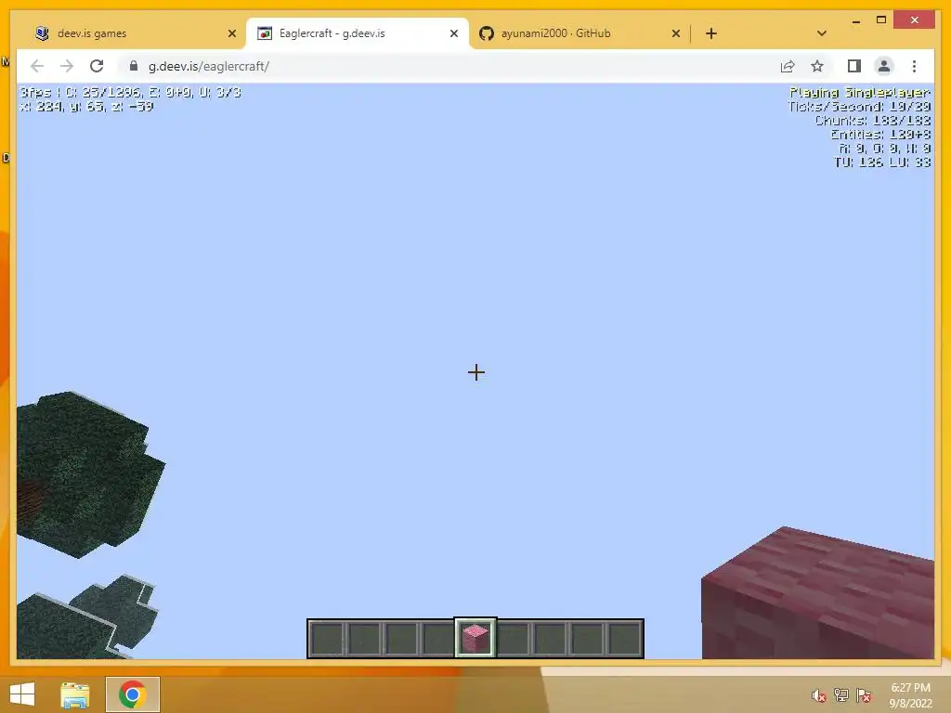Click the Entities count debug line
This screenshot has height=713, width=951.
880,135
